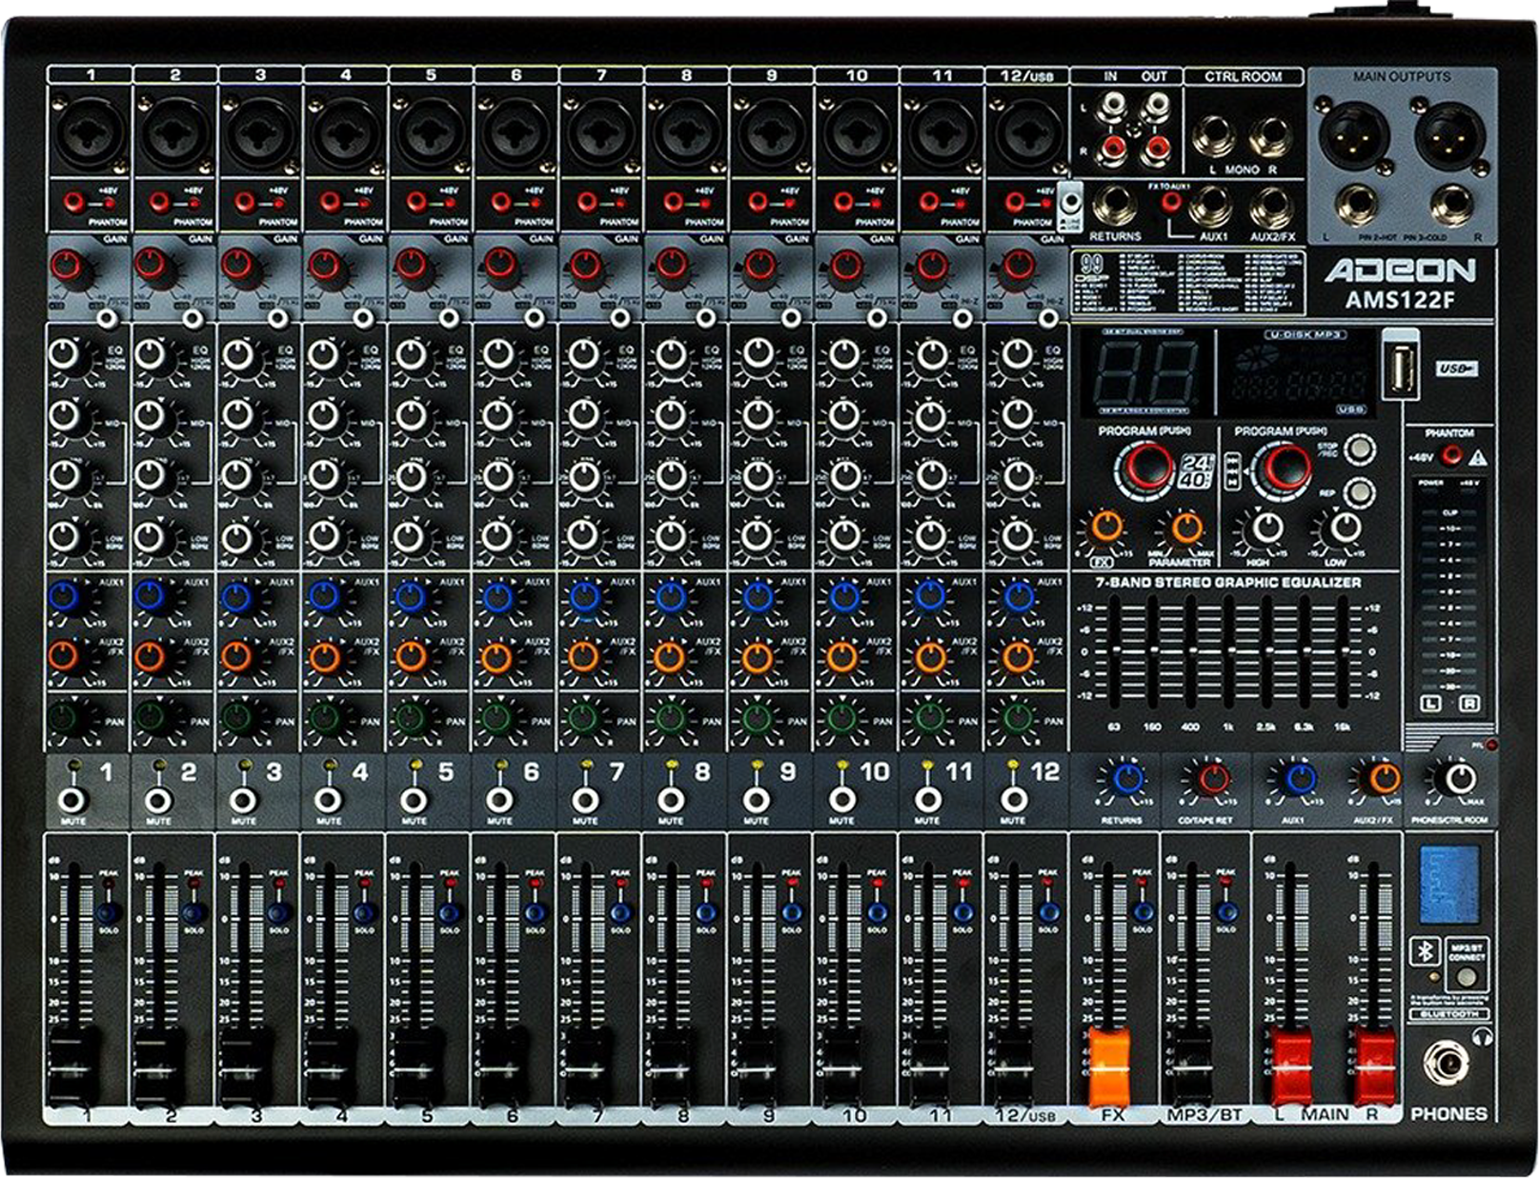The image size is (1539, 1178).
Task: Click the U-DISK MP3 display screen
Action: [x=1300, y=373]
